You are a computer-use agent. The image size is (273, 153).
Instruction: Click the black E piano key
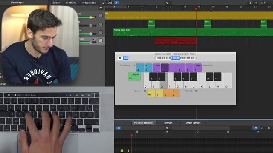coord(161,76)
